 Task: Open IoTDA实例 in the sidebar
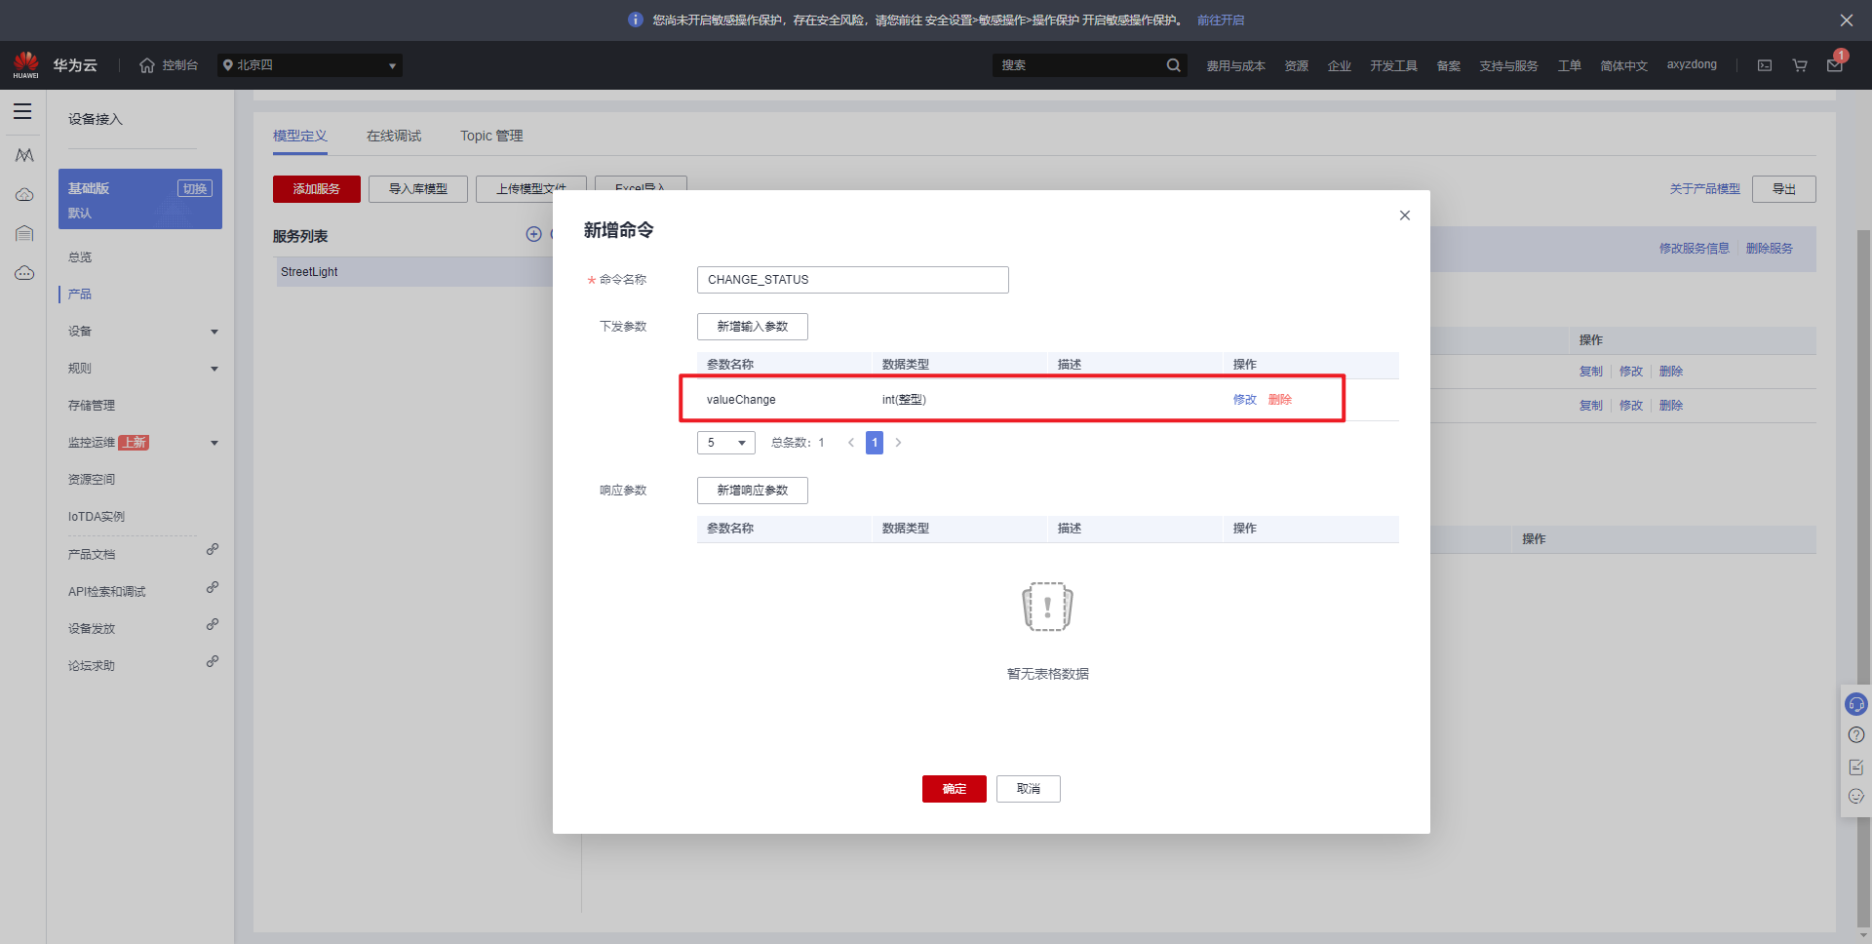click(97, 517)
